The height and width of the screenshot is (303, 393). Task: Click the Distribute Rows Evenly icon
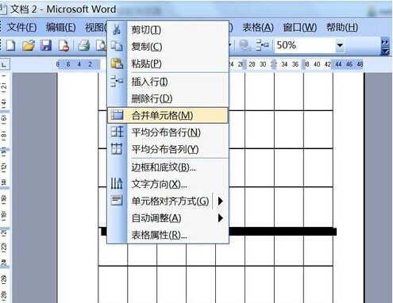pos(117,132)
